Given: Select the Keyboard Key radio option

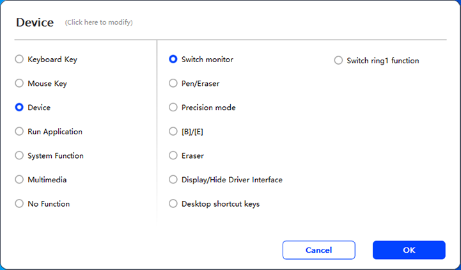Looking at the screenshot, I should [x=19, y=60].
